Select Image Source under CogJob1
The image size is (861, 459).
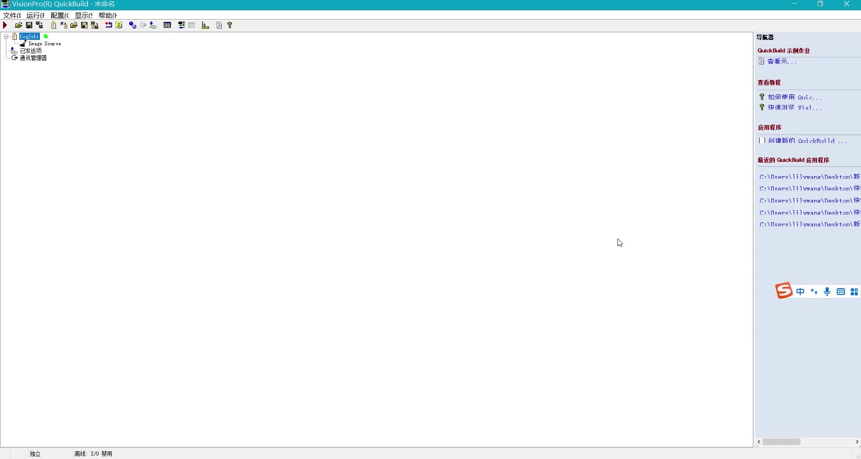coord(44,44)
